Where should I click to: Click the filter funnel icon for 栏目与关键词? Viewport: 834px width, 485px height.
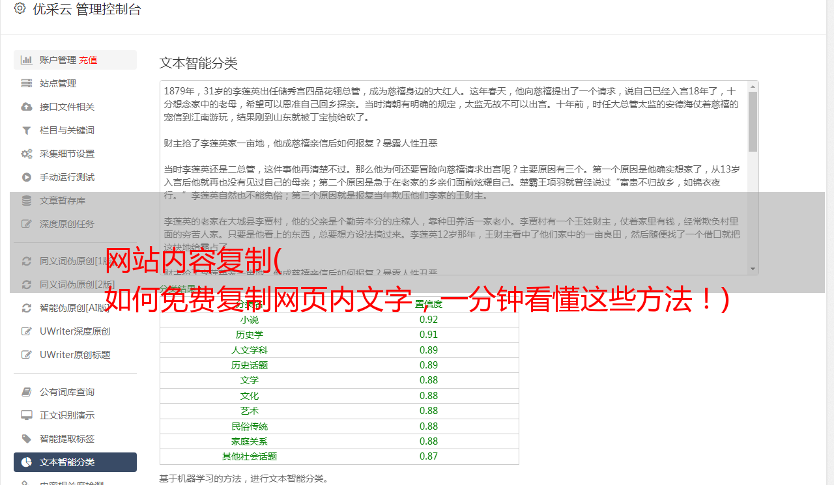pos(27,130)
